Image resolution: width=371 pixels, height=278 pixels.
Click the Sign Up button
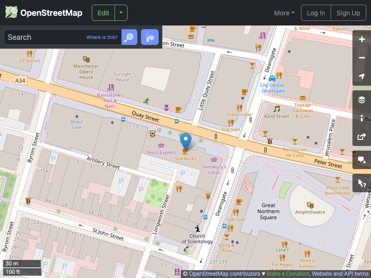[x=348, y=13]
